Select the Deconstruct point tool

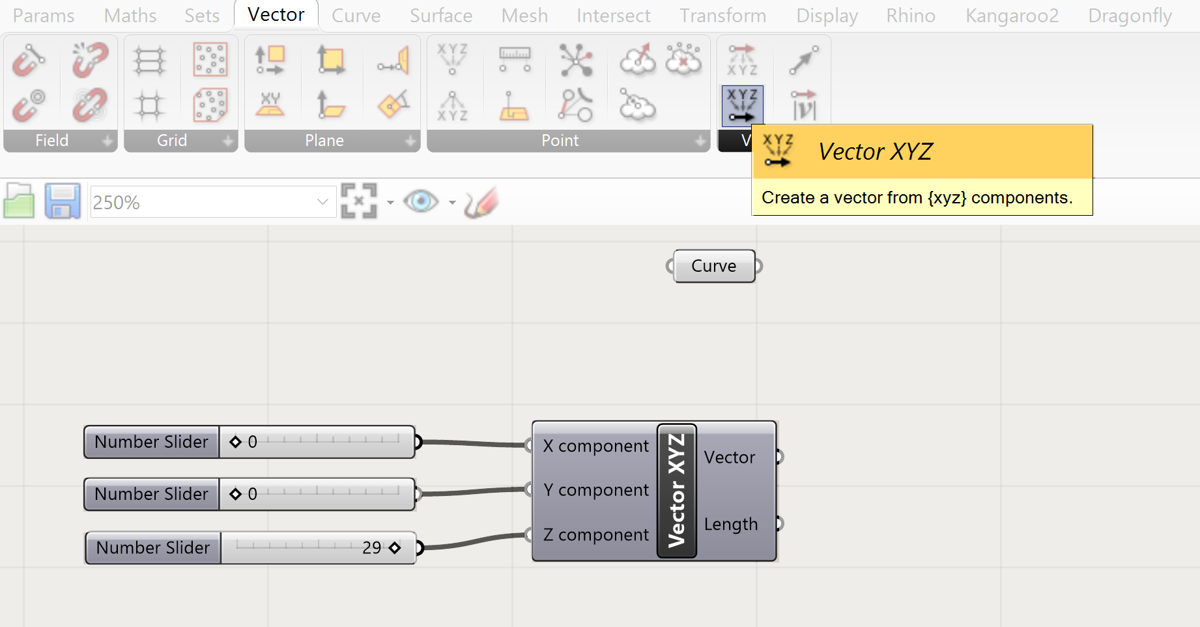point(453,105)
